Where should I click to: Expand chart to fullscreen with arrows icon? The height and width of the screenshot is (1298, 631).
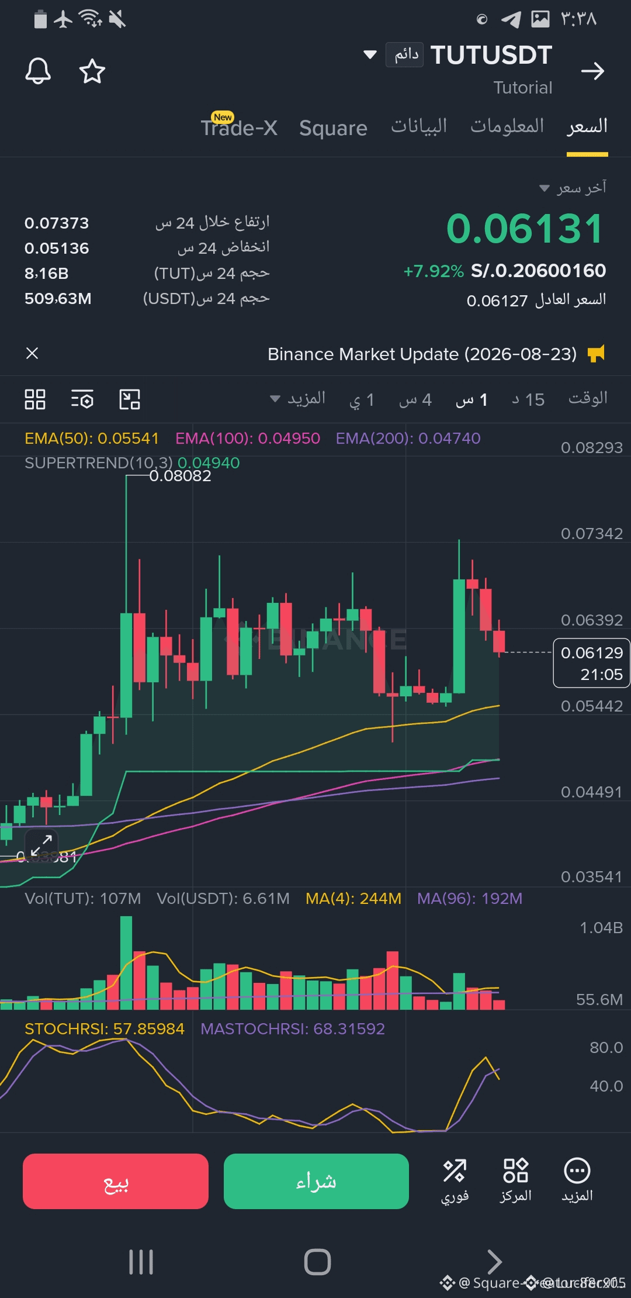[41, 845]
